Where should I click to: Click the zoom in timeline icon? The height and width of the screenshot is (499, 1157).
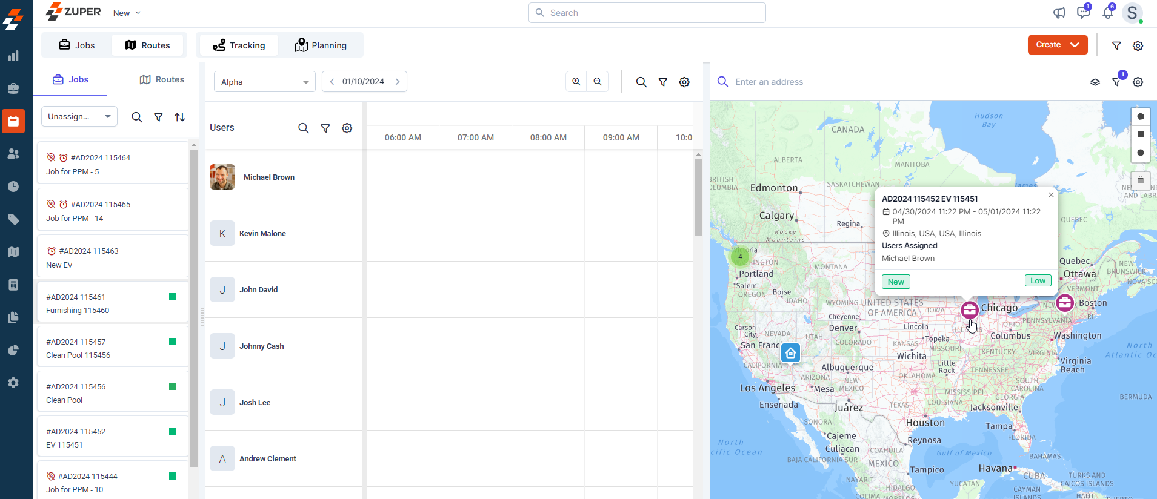pos(576,82)
